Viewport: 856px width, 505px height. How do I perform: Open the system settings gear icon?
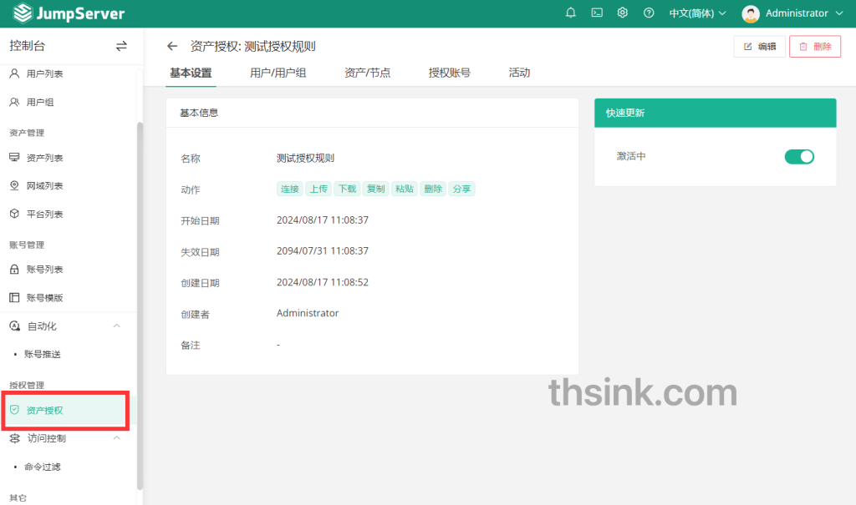tap(622, 13)
